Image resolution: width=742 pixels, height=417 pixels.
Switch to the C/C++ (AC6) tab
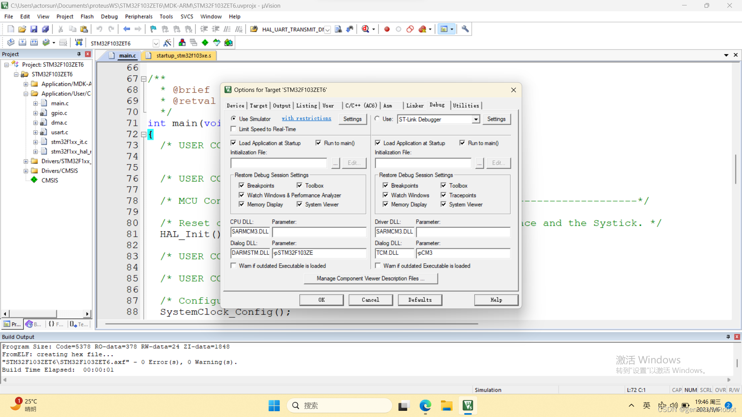click(x=361, y=105)
